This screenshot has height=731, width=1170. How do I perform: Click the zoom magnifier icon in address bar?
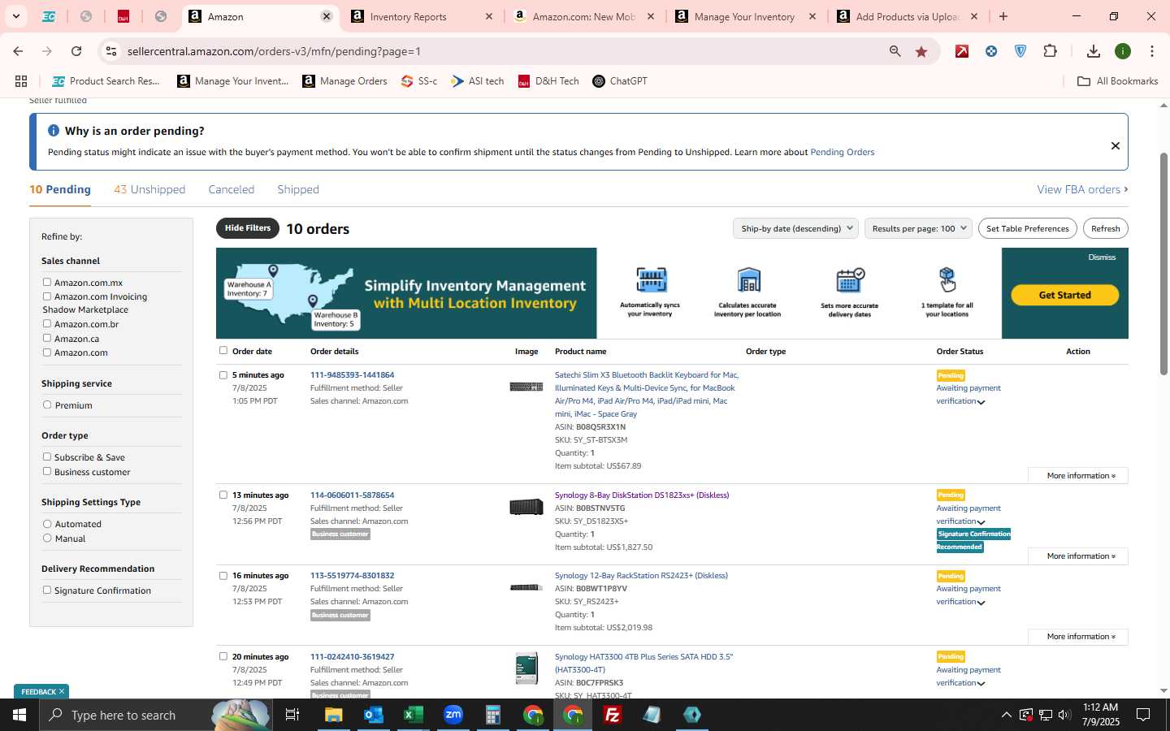(895, 51)
